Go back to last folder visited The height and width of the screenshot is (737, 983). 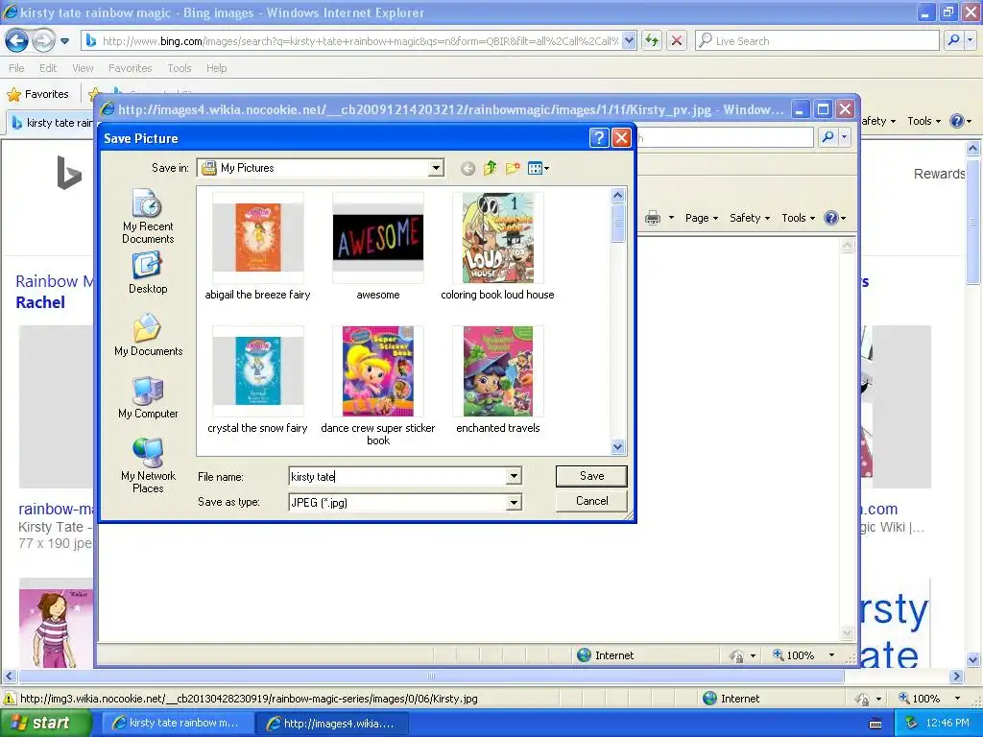pyautogui.click(x=468, y=168)
